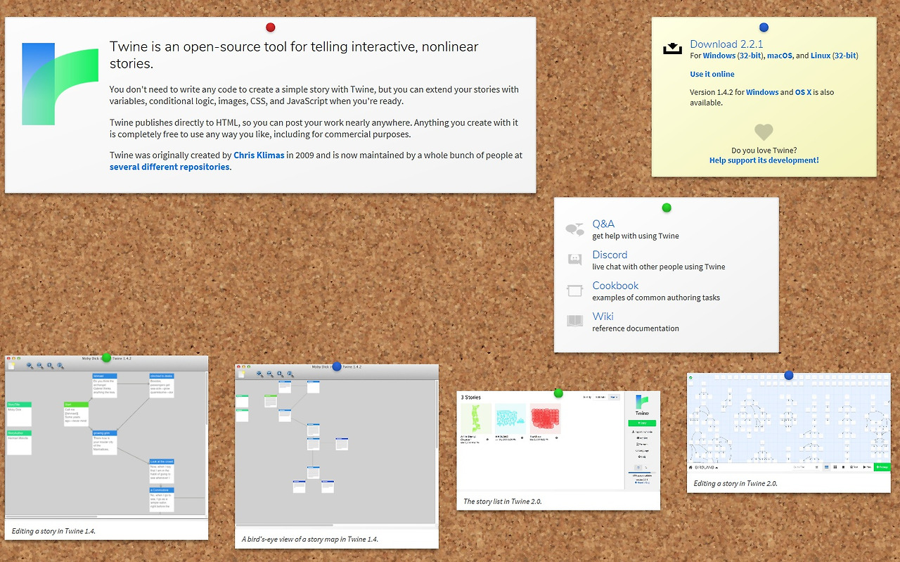The image size is (900, 562).
Task: Click the 32-bit link right after Linux
Action: pos(845,56)
